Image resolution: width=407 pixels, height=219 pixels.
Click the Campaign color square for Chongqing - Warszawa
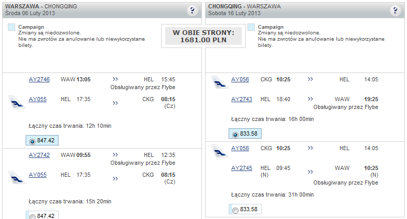(251, 27)
